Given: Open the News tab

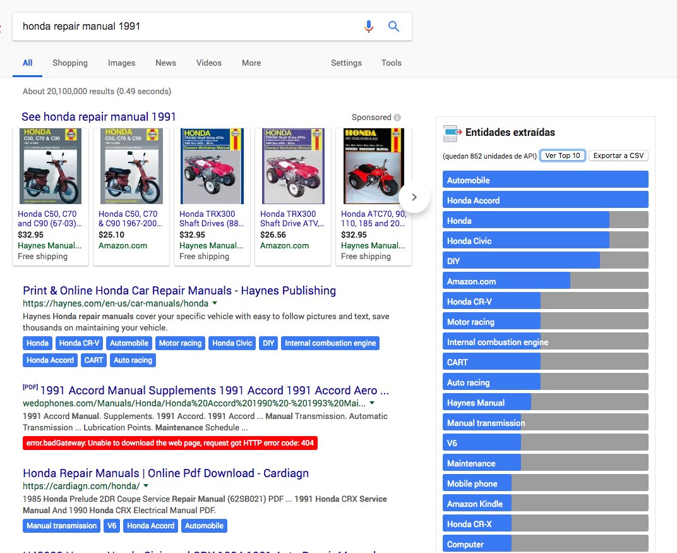Looking at the screenshot, I should (166, 63).
